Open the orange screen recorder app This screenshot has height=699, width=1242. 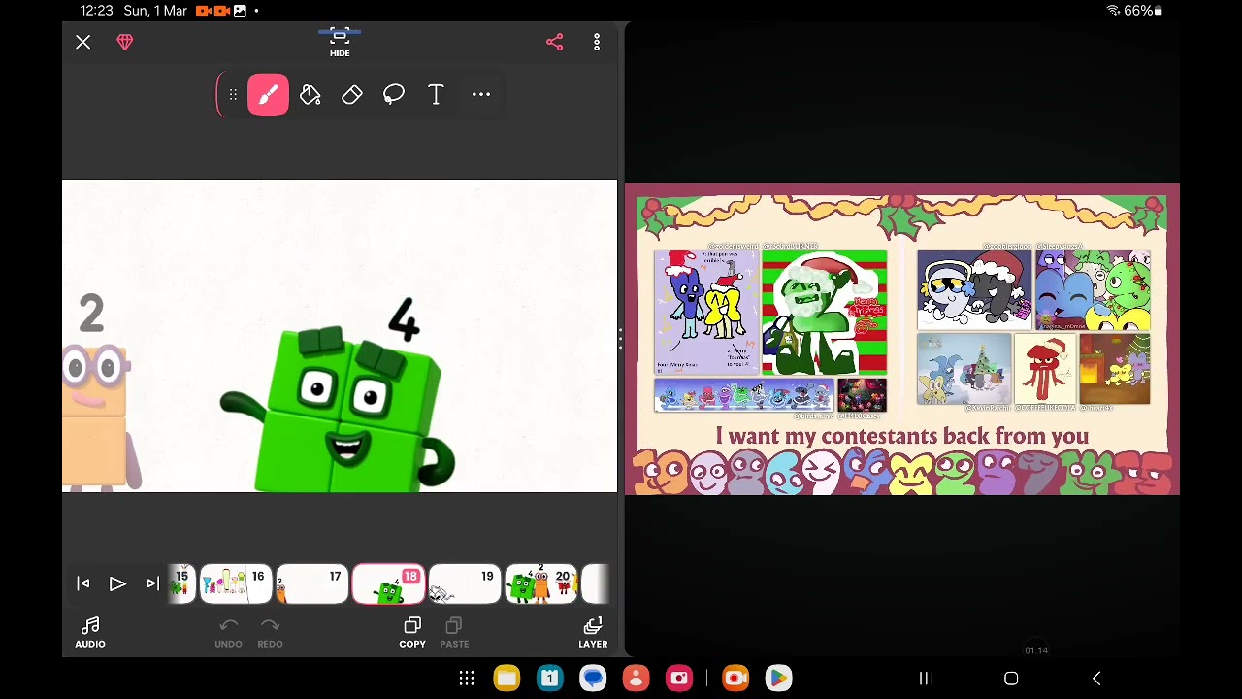(x=735, y=679)
